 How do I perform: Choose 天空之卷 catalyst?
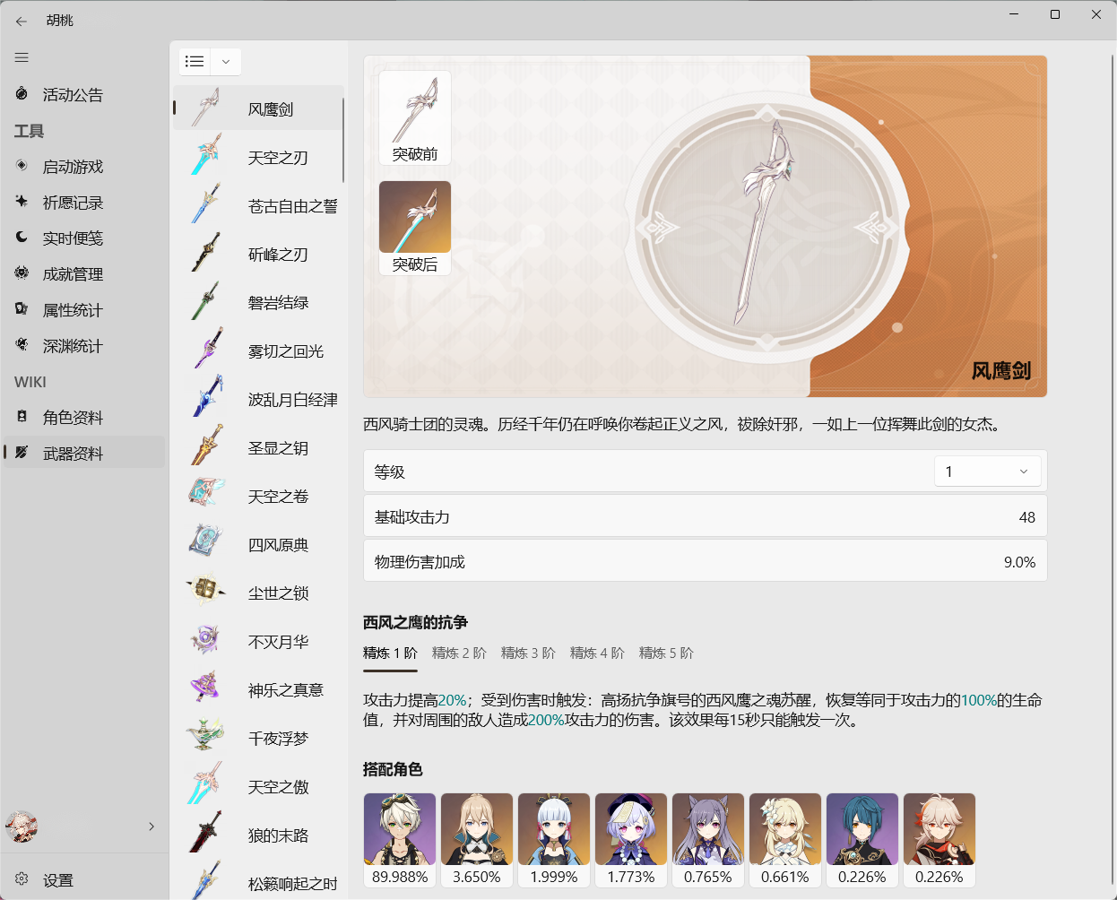[257, 497]
